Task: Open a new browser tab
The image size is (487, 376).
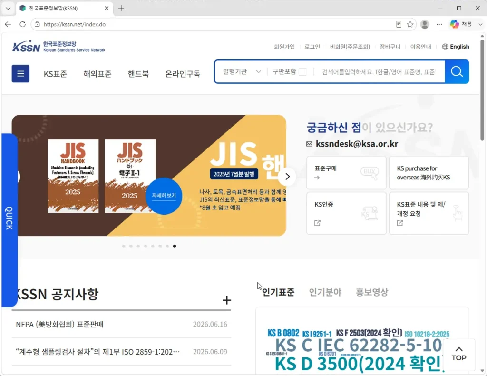Action: click(x=121, y=8)
